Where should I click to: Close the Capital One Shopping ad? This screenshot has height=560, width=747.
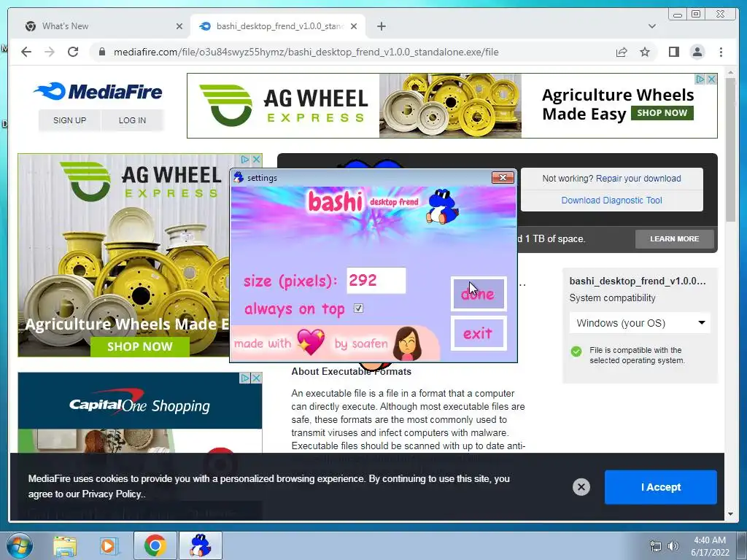(x=256, y=378)
